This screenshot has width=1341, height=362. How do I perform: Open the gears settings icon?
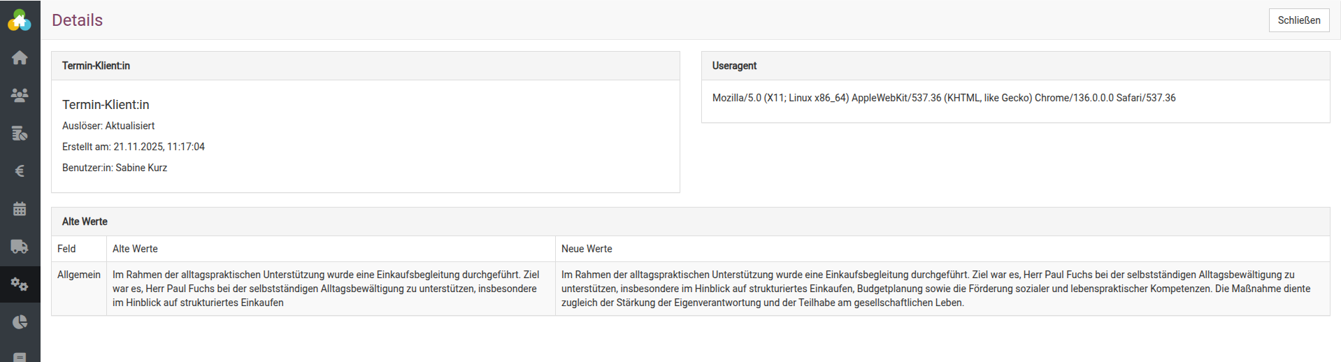point(20,284)
